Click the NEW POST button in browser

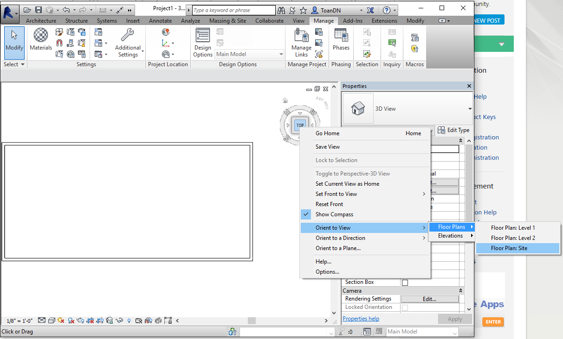coord(487,20)
